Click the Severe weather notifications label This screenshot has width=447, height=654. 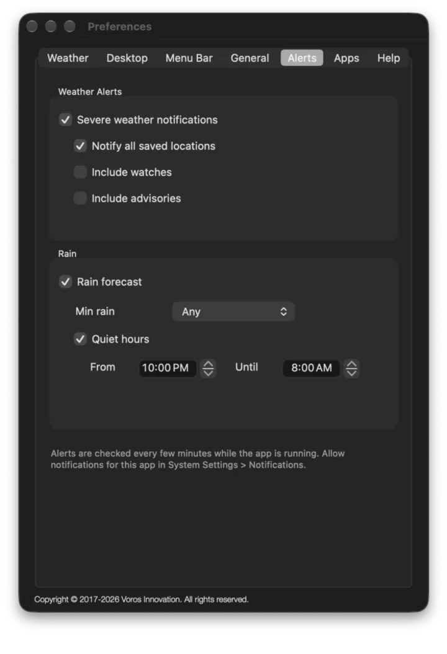147,120
